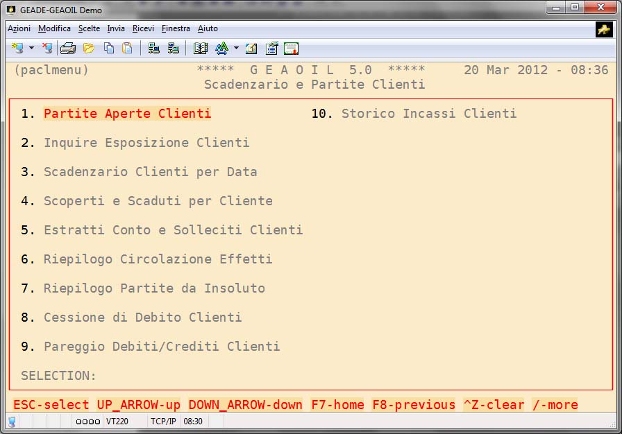Click the copy icon in toolbar
622x434 pixels.
[108, 49]
